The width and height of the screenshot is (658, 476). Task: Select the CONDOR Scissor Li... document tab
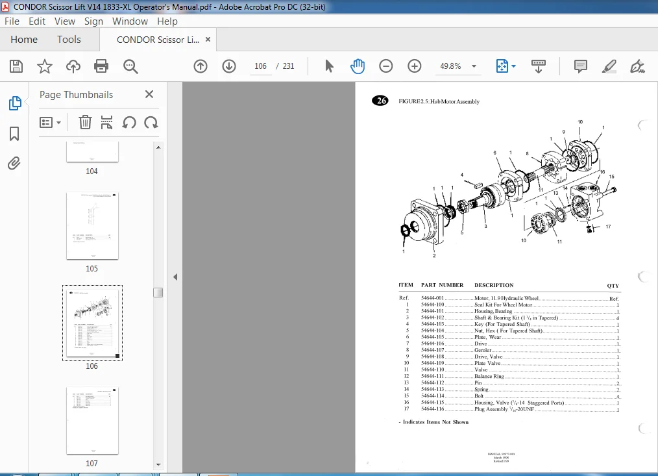(158, 40)
